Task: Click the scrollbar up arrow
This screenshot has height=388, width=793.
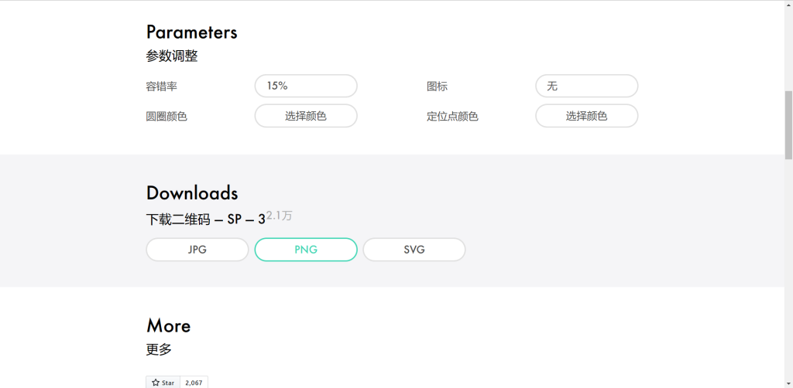Action: (788, 5)
